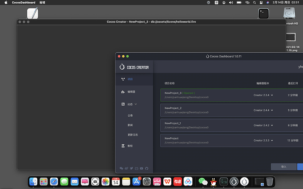Image resolution: width=303 pixels, height=189 pixels.
Task: Open Messages from the Dock
Action: [64, 182]
